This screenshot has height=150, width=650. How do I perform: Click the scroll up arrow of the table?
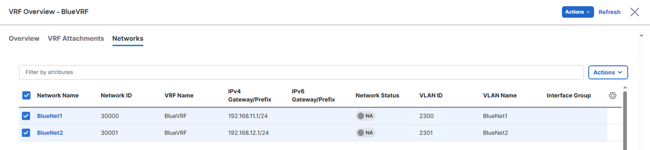click(625, 88)
